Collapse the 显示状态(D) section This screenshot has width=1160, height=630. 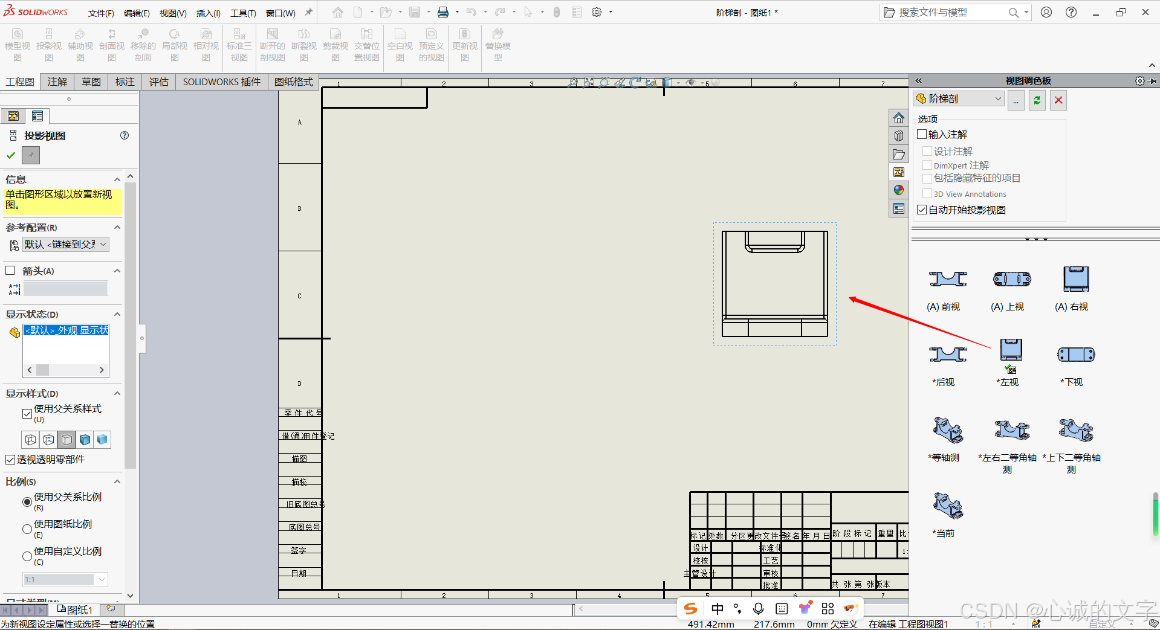[117, 314]
